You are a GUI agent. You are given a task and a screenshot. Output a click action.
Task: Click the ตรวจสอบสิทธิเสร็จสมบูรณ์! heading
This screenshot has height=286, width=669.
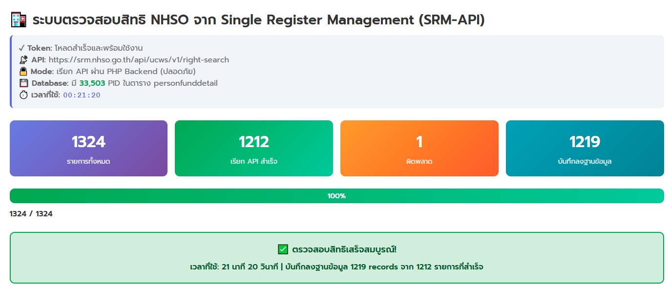344,249
